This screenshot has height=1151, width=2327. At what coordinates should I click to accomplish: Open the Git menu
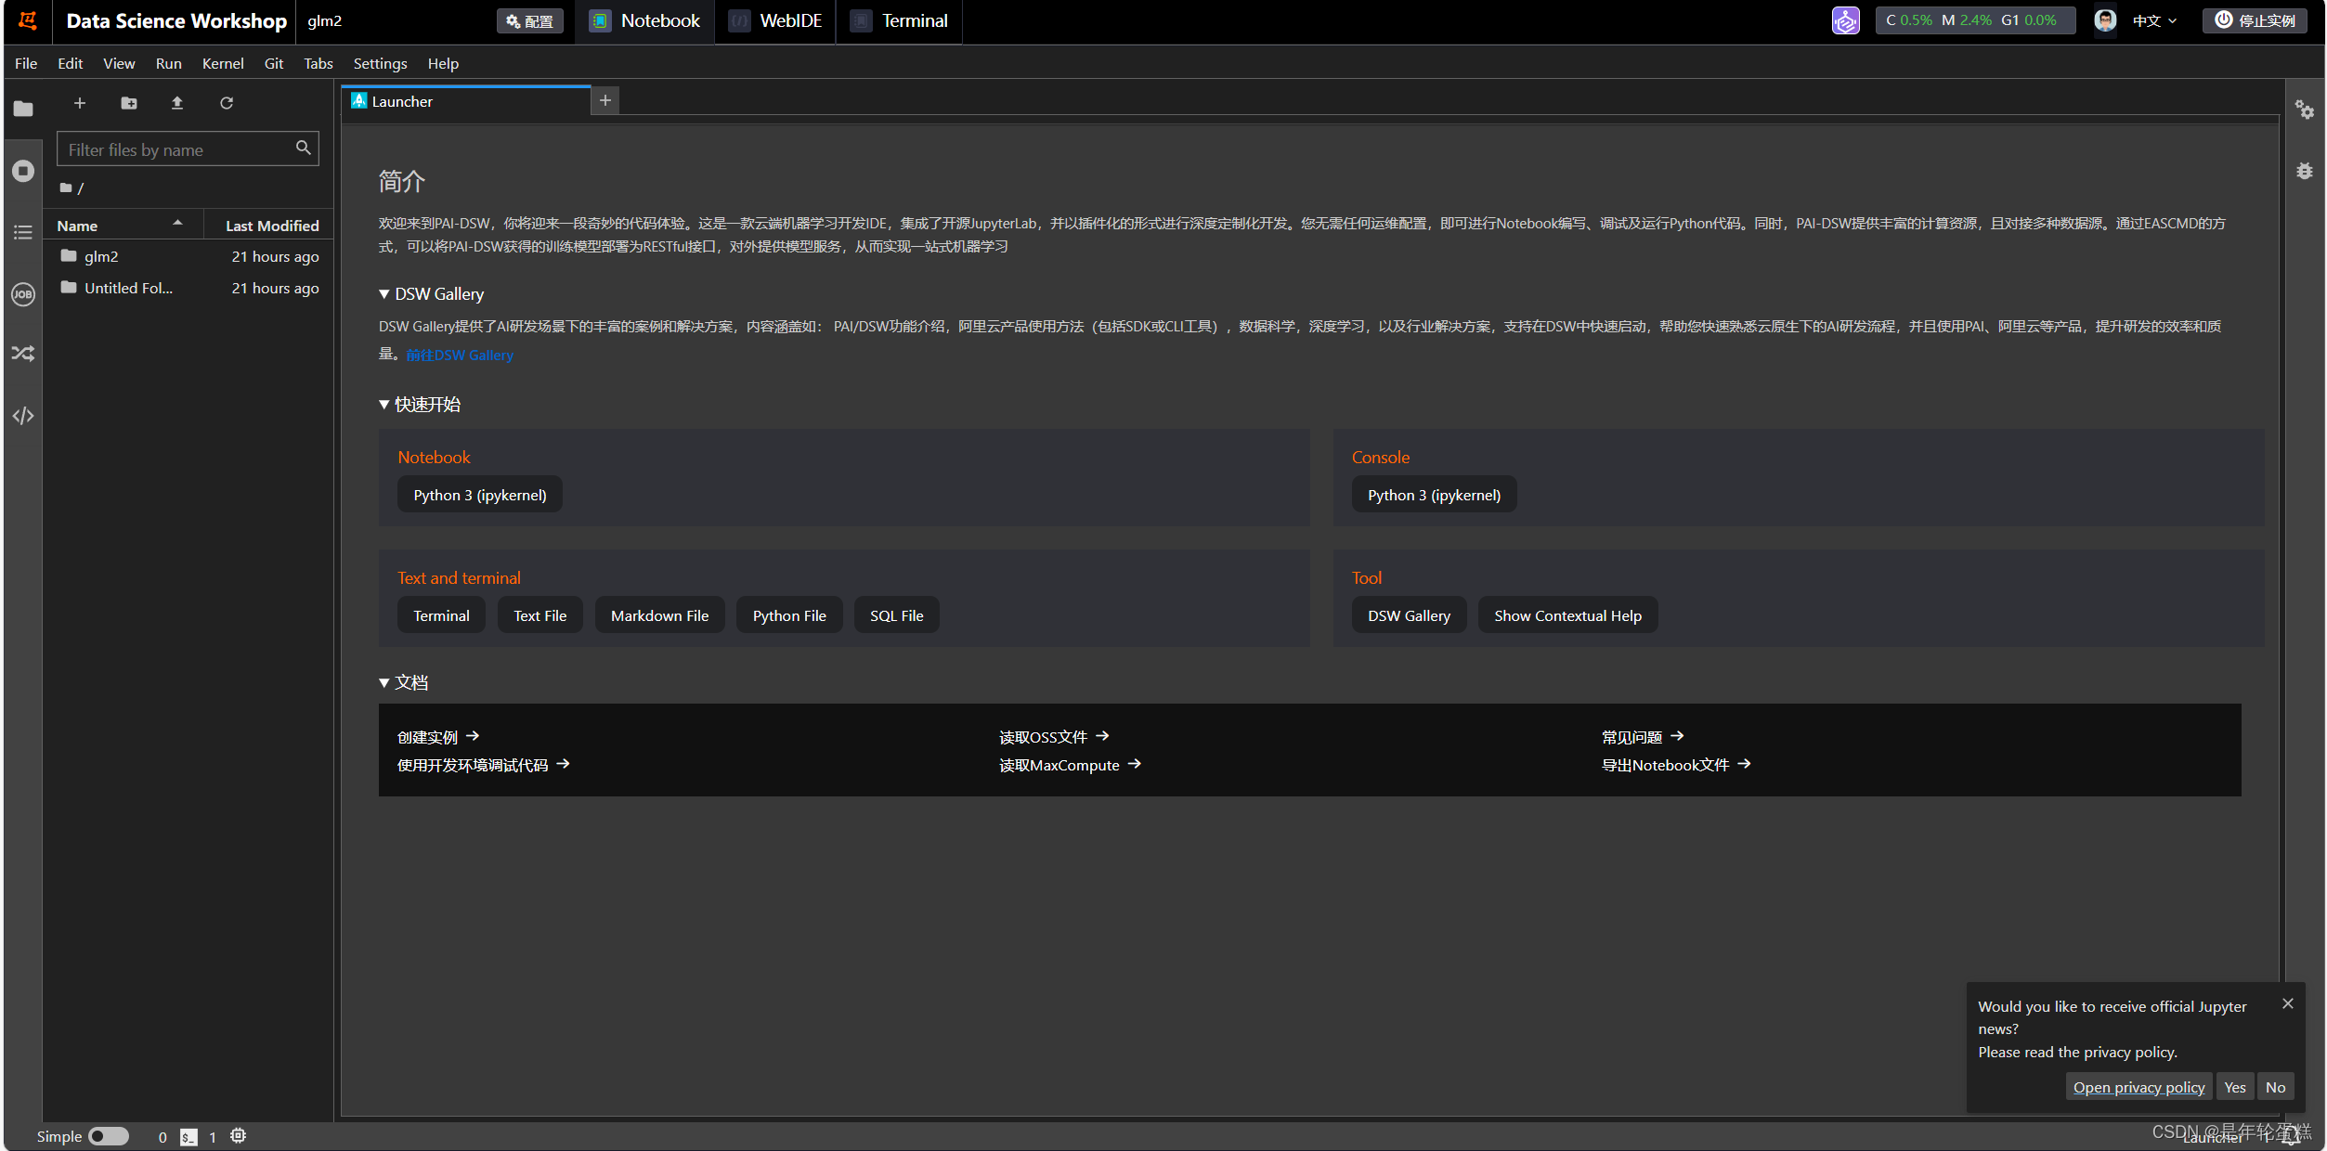tap(274, 63)
